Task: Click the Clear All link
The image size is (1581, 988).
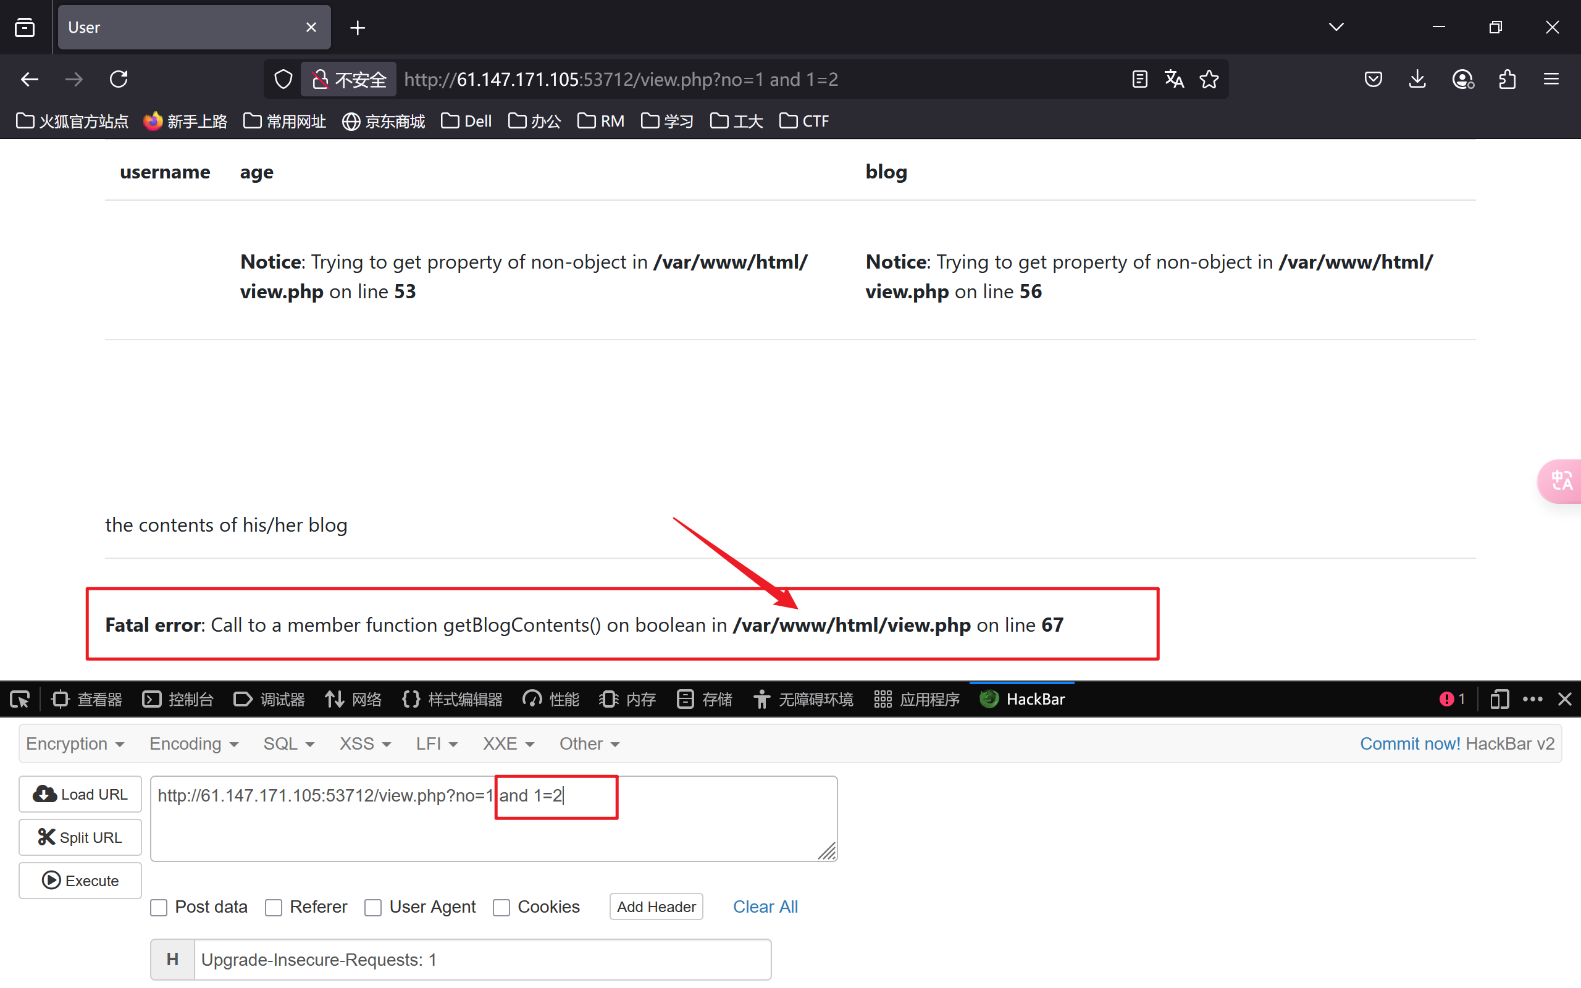Action: 765,906
